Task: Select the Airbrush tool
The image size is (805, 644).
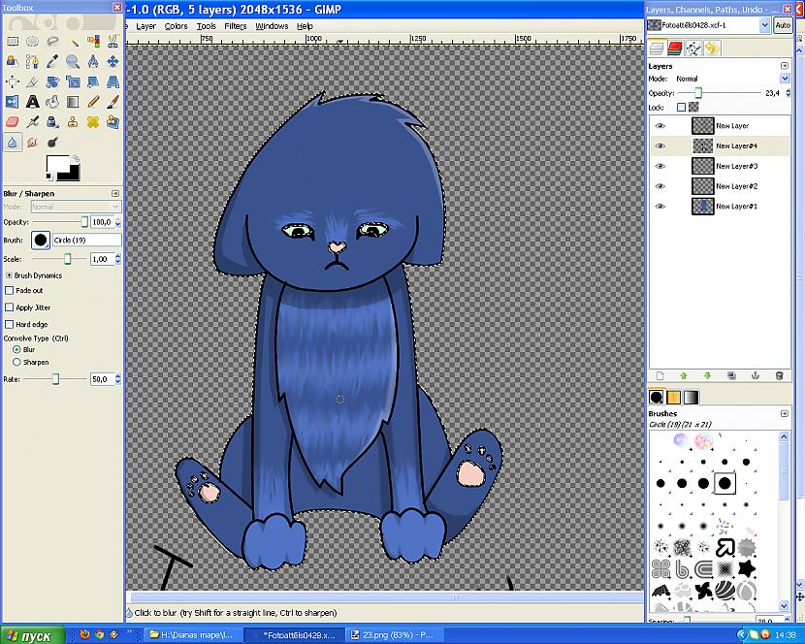Action: coord(32,121)
